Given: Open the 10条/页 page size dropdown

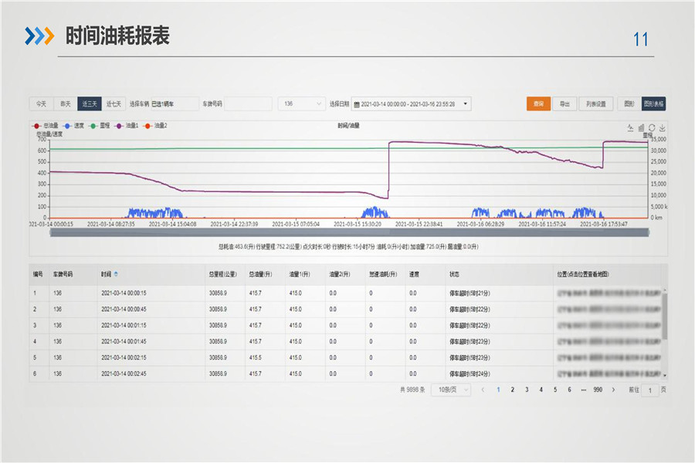Looking at the screenshot, I should (451, 390).
